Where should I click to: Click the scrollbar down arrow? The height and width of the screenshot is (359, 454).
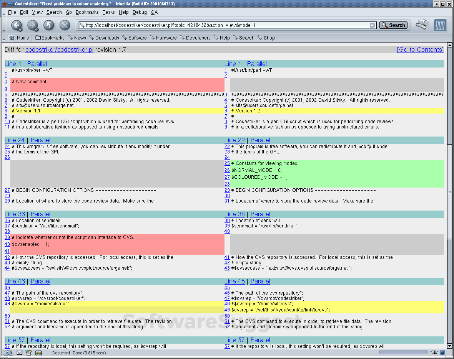click(449, 345)
